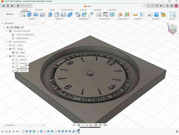Show the last sketch in Sketches
The height and width of the screenshot is (135, 179).
click(x=13, y=70)
